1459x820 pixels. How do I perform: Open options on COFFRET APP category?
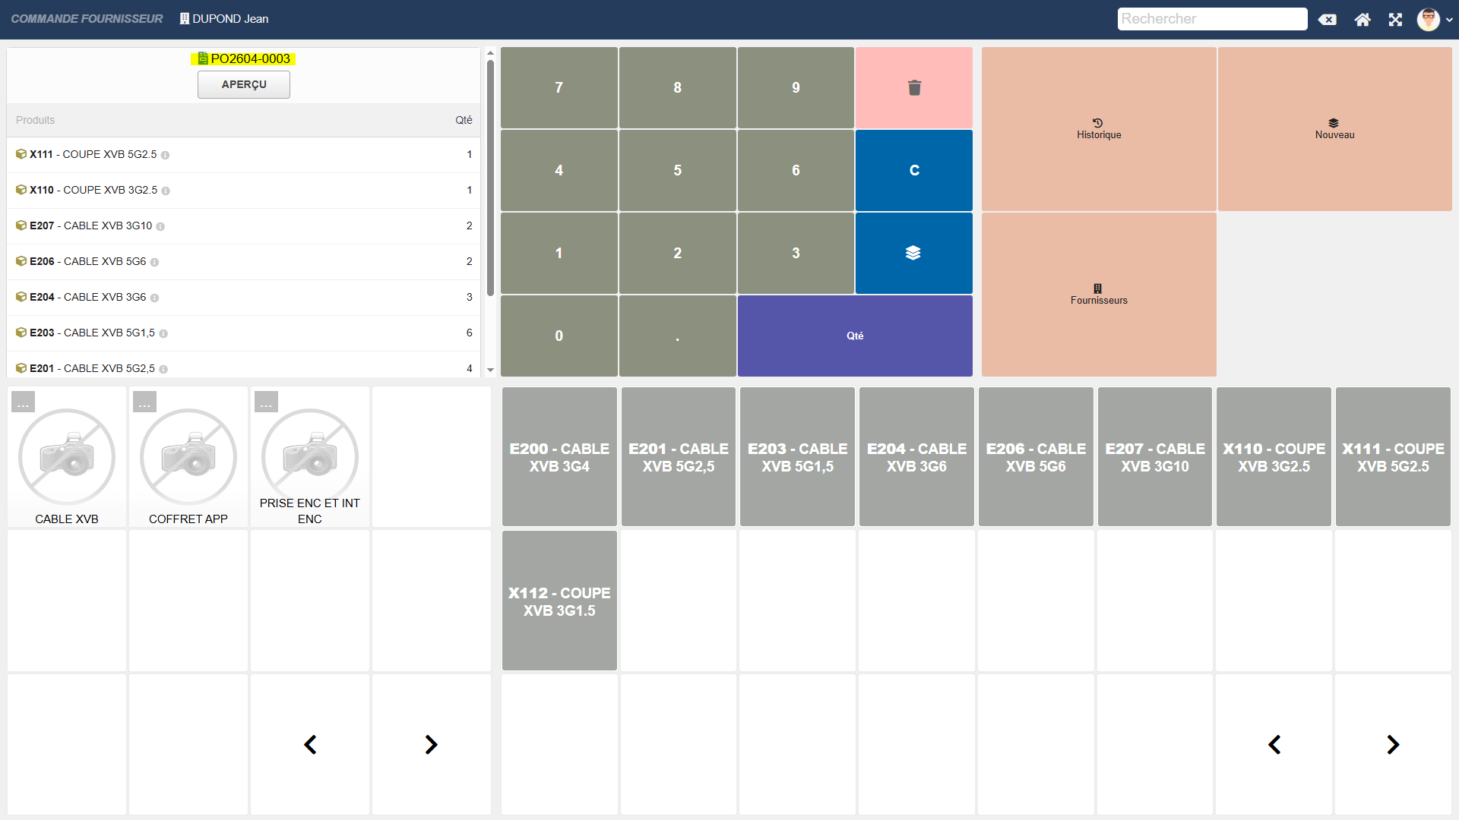coord(145,402)
